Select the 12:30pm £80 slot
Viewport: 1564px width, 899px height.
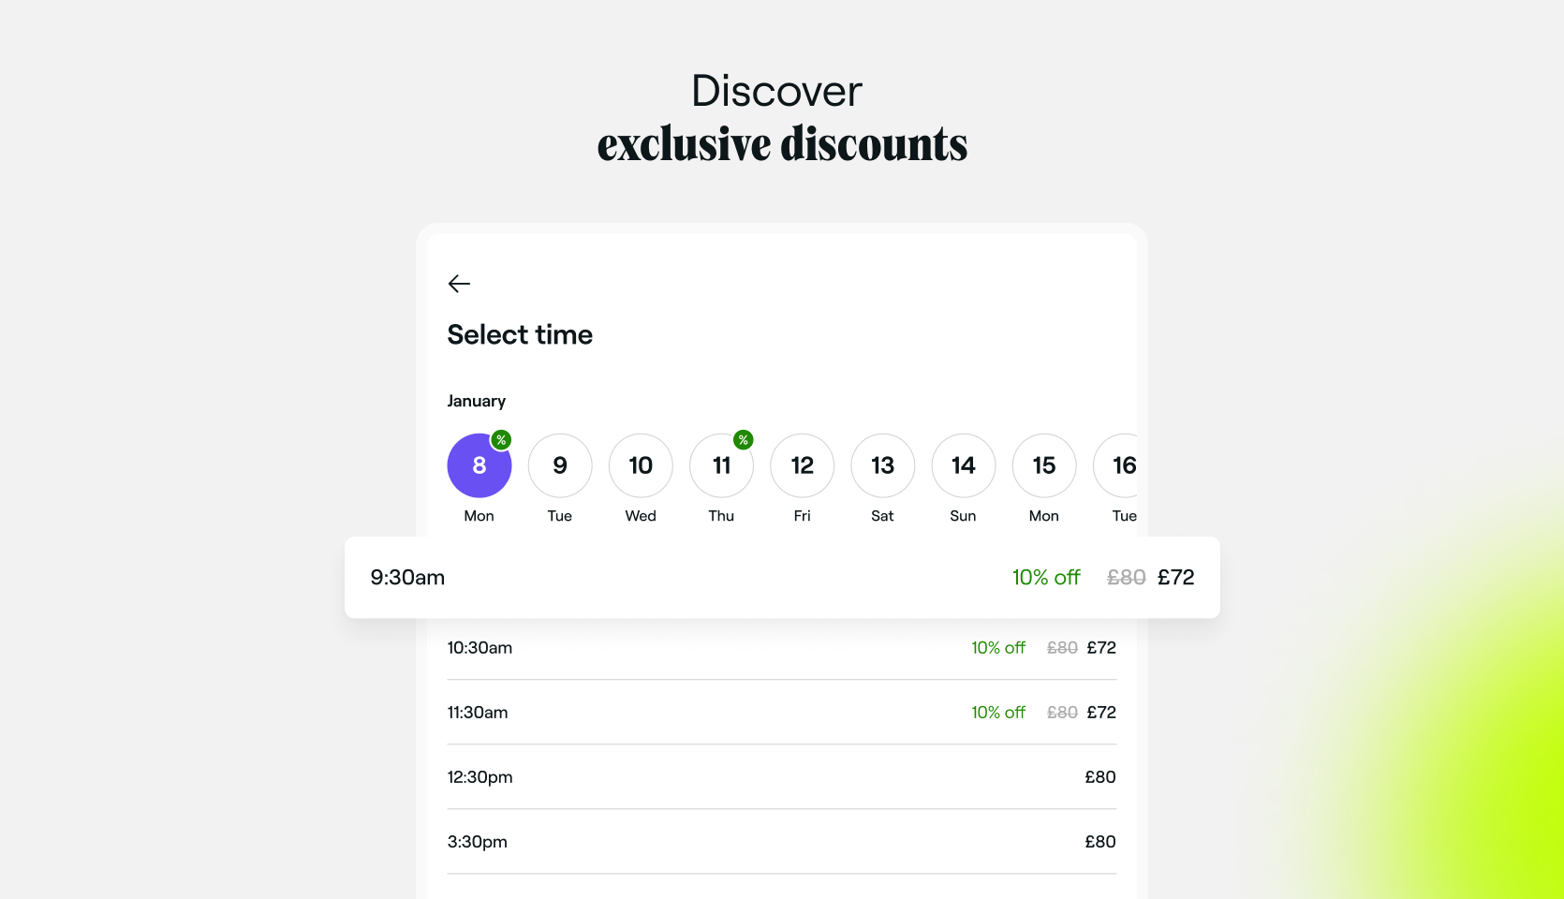[x=782, y=777]
